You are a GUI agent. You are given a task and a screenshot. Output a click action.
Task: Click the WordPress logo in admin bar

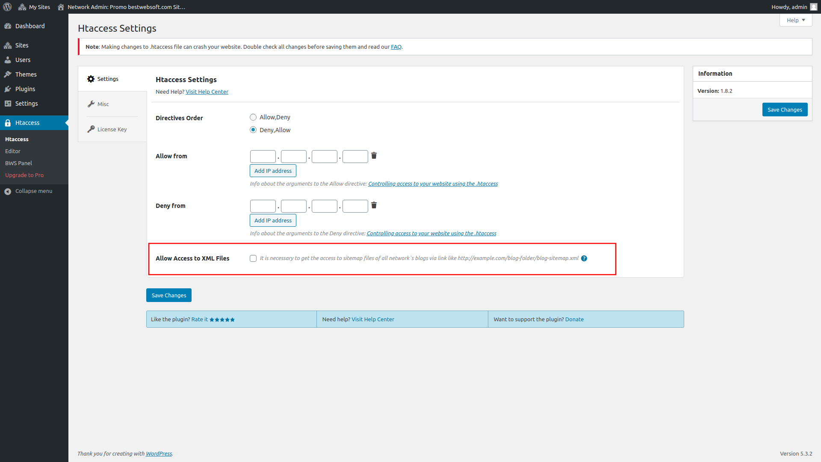click(7, 7)
